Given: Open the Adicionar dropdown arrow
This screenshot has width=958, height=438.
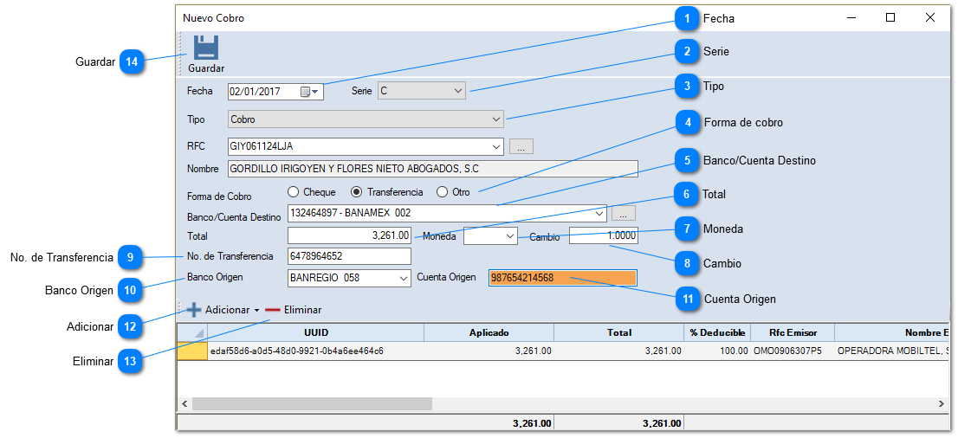Looking at the screenshot, I should tap(257, 310).
